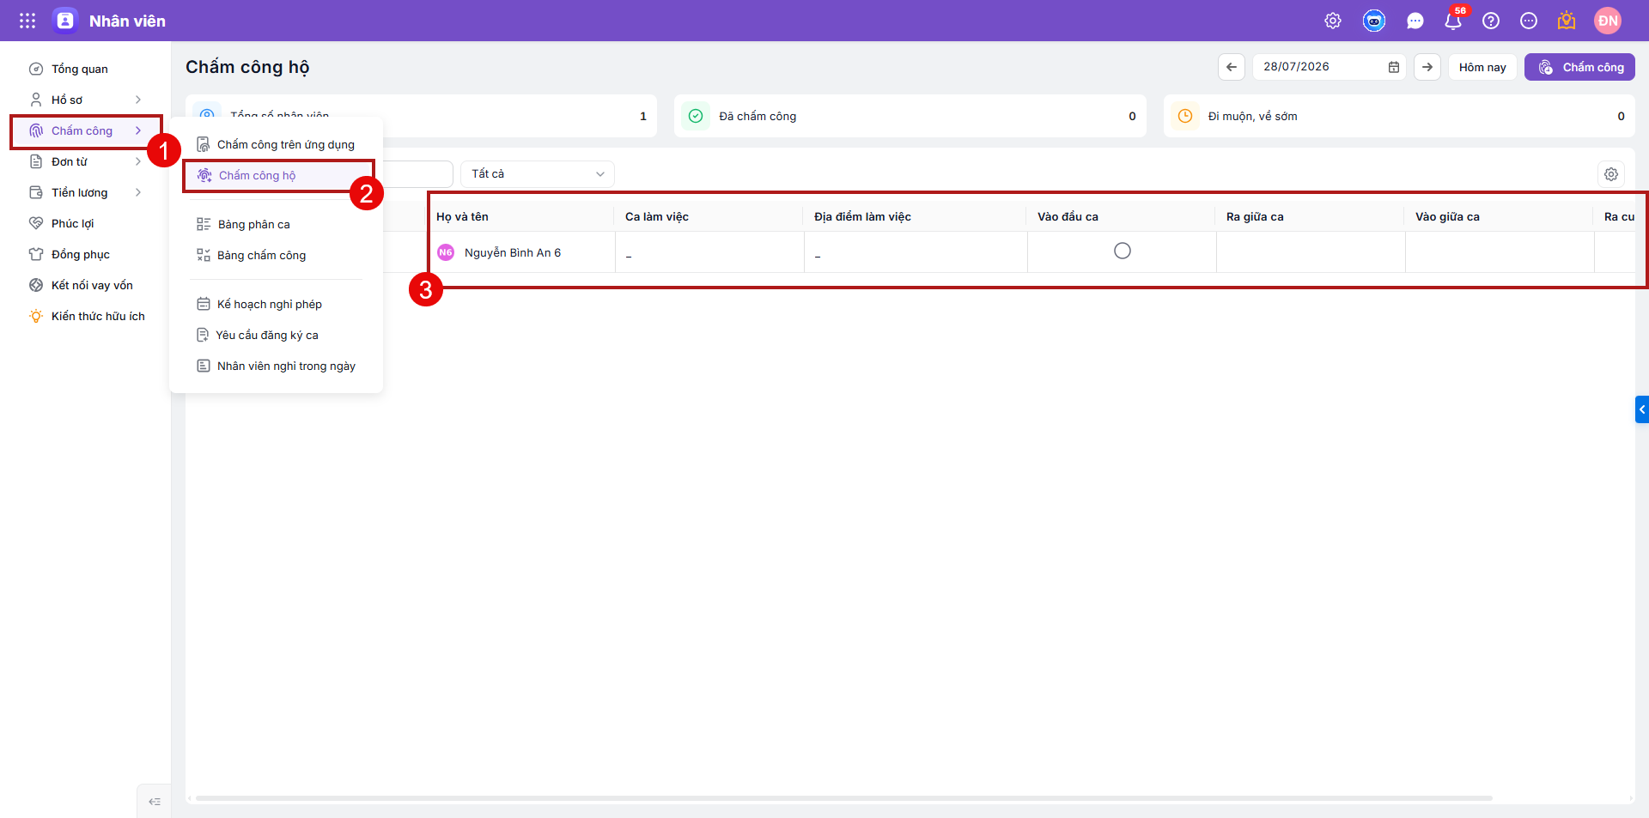Go to next day arrow
The width and height of the screenshot is (1649, 818).
click(1427, 67)
